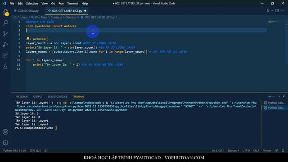Click Ln 3, Col 1 cursor position
The image size is (288, 162).
pos(218,151)
